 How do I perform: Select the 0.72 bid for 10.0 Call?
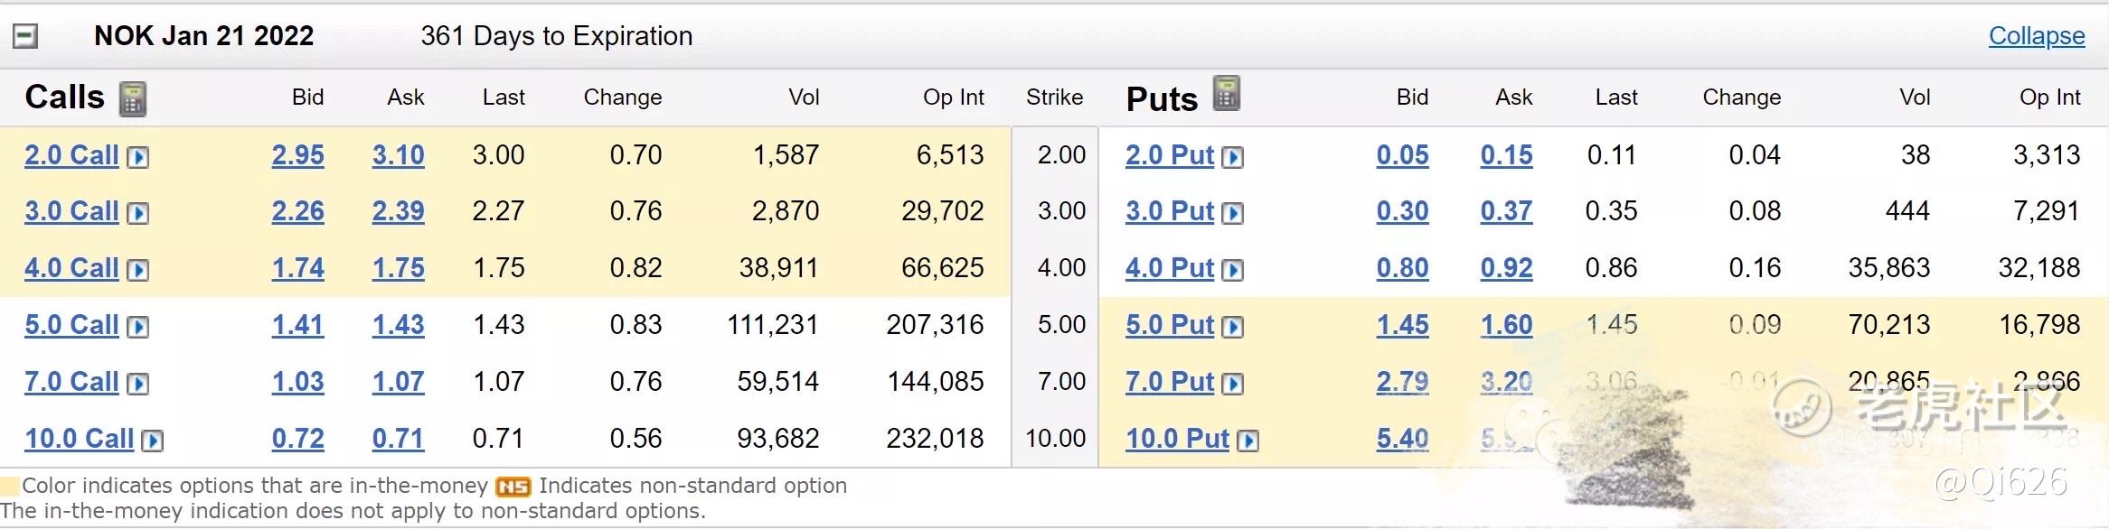(x=298, y=439)
